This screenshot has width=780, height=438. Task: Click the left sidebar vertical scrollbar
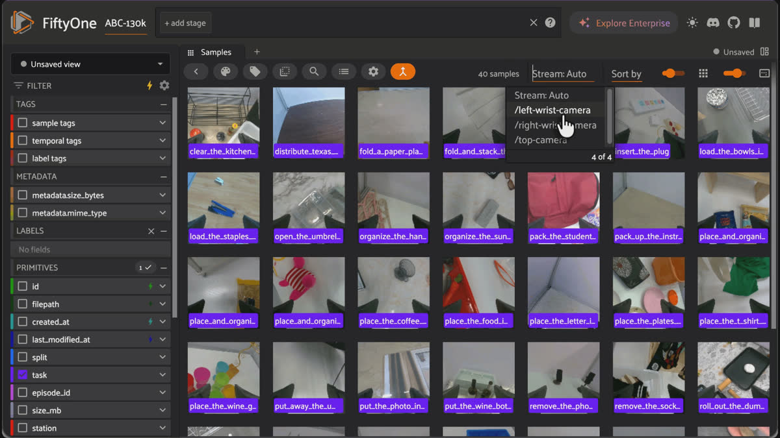click(x=174, y=208)
